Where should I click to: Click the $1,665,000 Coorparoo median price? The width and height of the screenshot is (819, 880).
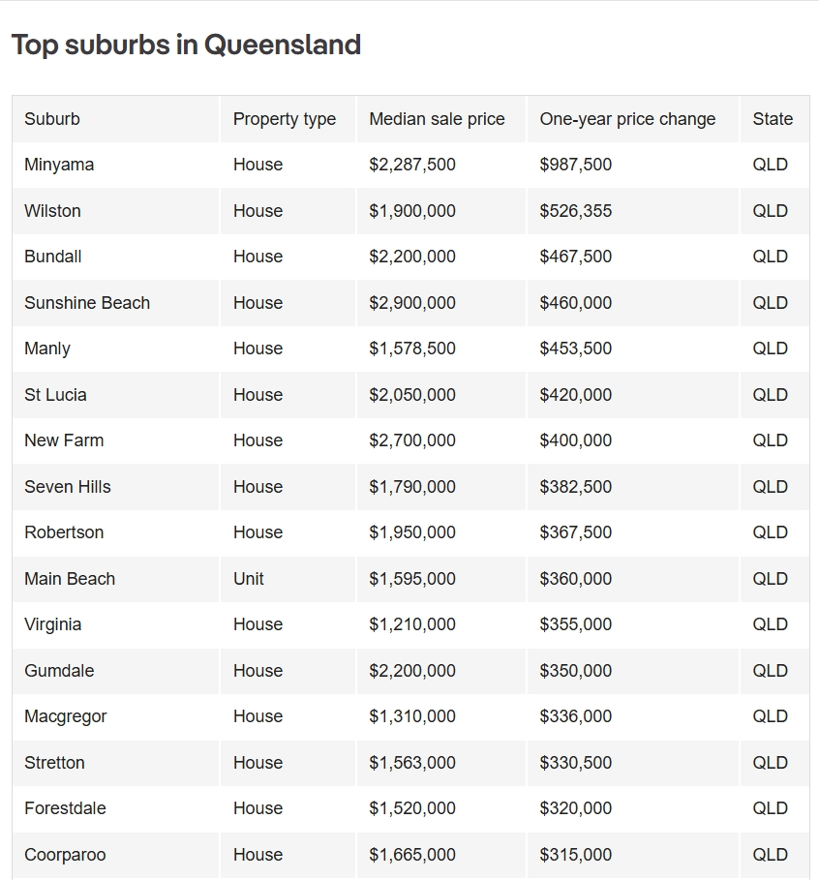[x=412, y=855]
